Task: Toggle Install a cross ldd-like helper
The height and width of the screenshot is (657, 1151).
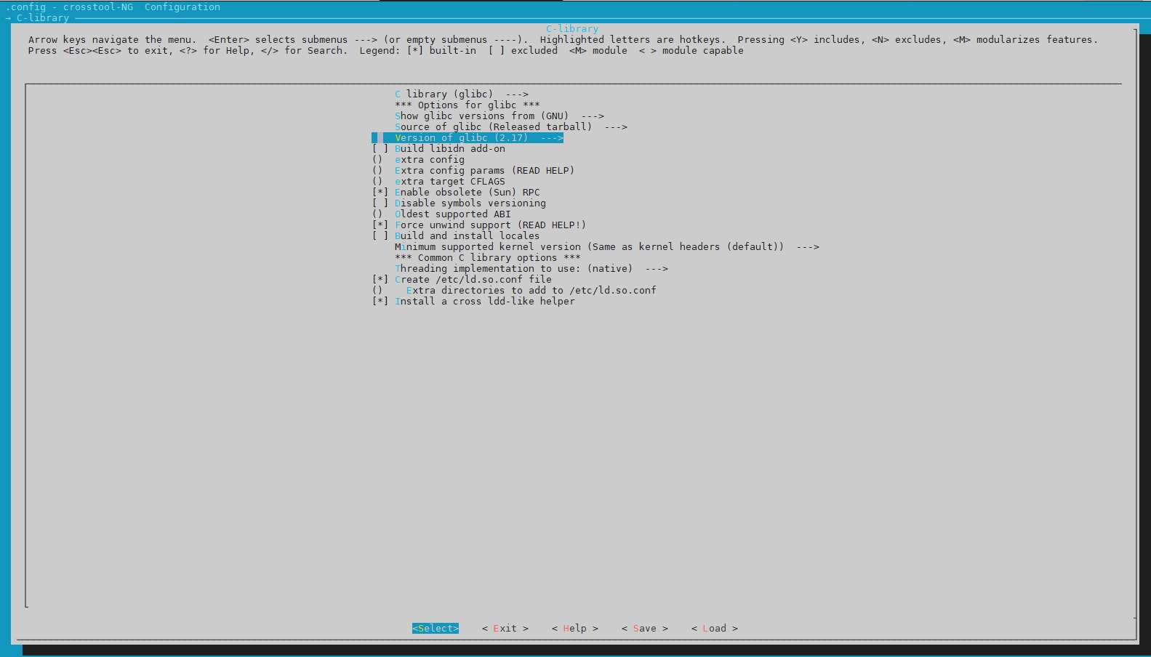Action: coord(473,301)
